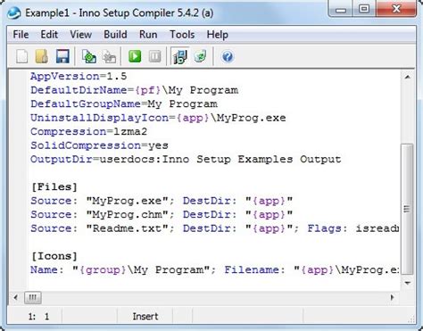Image resolution: width=423 pixels, height=331 pixels.
Task: Click the vertical scrollbar up arrow
Action: coord(408,77)
